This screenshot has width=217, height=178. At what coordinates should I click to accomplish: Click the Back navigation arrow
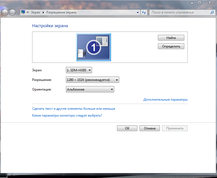click(x=5, y=13)
